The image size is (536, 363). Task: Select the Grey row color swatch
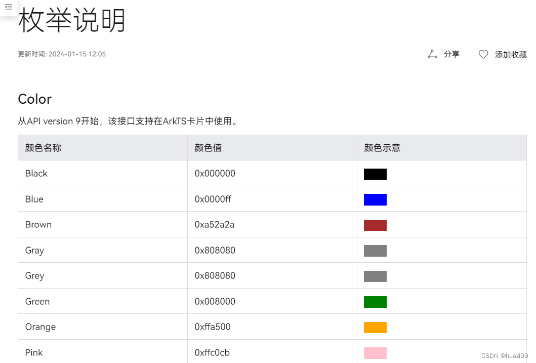click(x=375, y=276)
